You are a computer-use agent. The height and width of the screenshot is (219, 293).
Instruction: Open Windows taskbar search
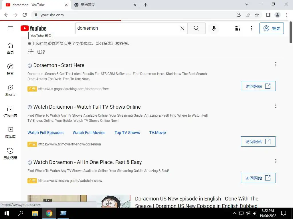pos(21,213)
